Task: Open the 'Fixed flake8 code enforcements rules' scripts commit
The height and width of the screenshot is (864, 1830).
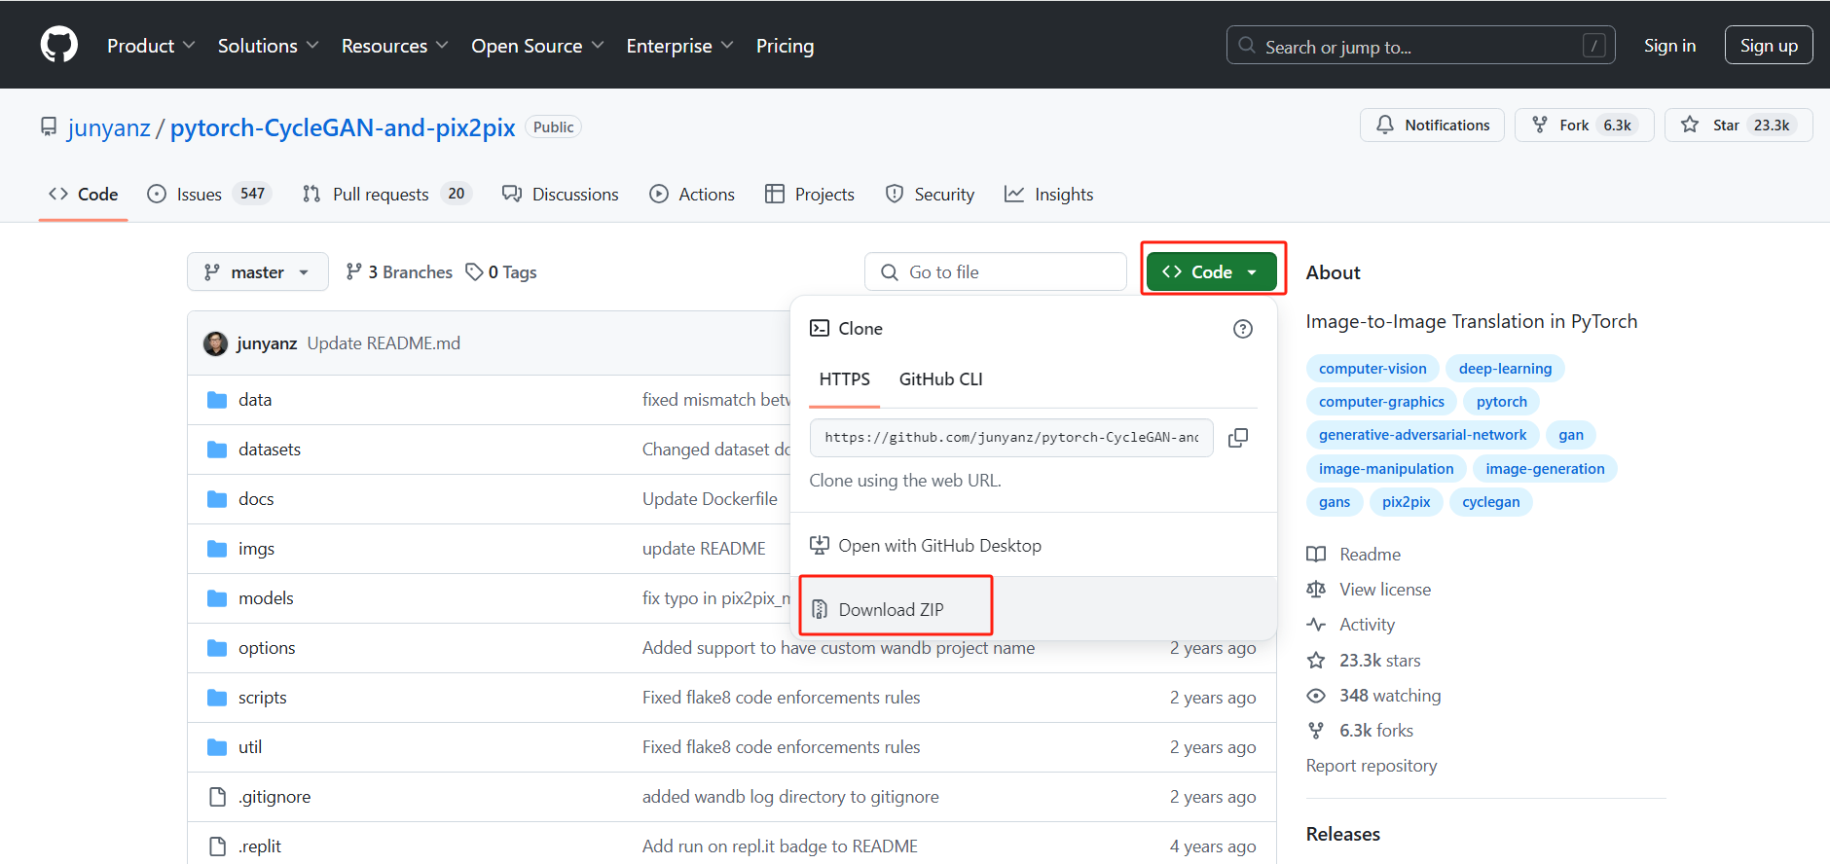Action: [x=781, y=698]
